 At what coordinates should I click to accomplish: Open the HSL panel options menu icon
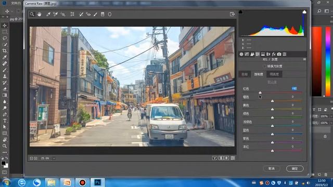(x=304, y=59)
